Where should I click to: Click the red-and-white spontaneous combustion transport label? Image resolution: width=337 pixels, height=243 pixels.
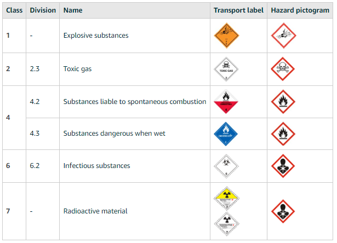pos(227,102)
